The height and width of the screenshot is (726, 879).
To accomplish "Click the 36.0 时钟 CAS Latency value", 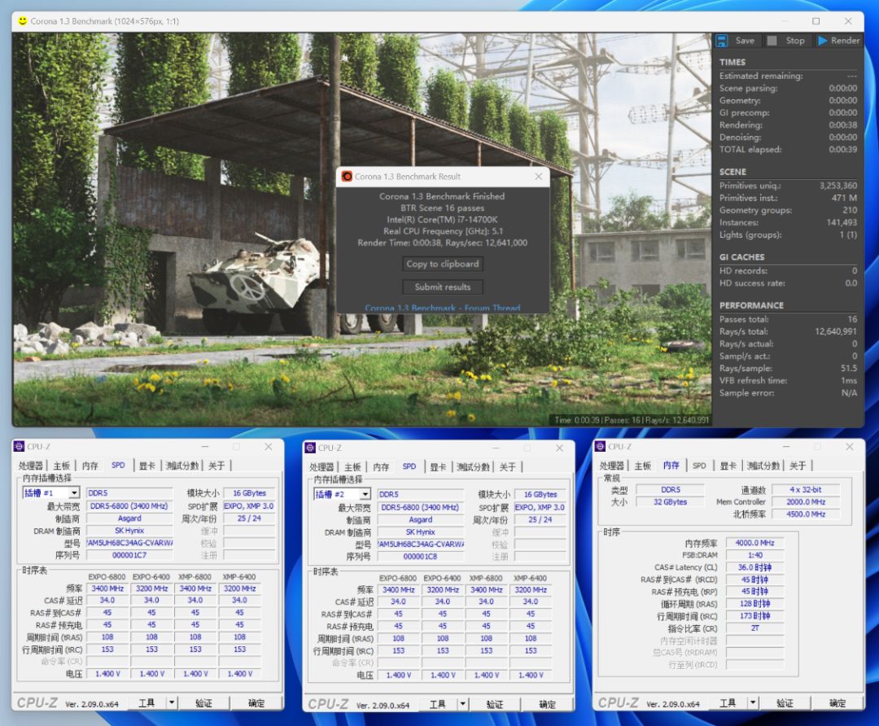I will 754,567.
